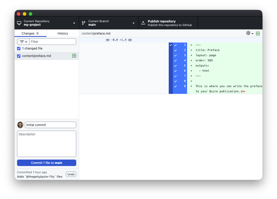
Task: Click the branch icon for Current Branch
Action: [x=84, y=23]
